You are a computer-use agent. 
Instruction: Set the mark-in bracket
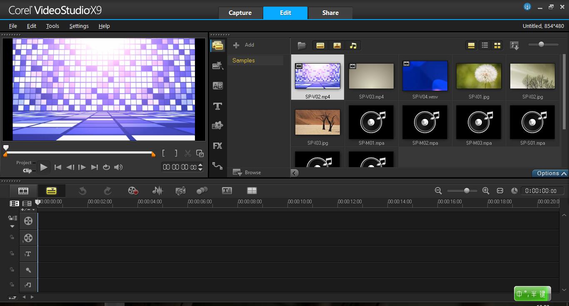click(x=164, y=153)
